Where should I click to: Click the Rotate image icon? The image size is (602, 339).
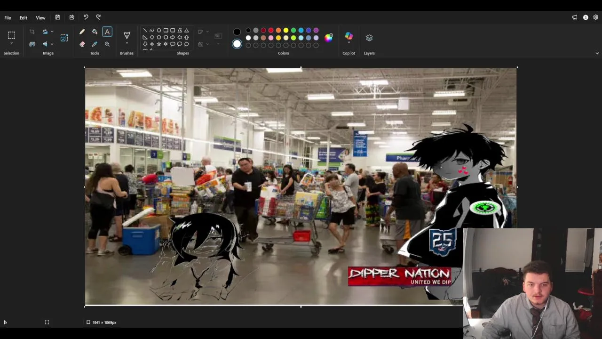[x=45, y=32]
